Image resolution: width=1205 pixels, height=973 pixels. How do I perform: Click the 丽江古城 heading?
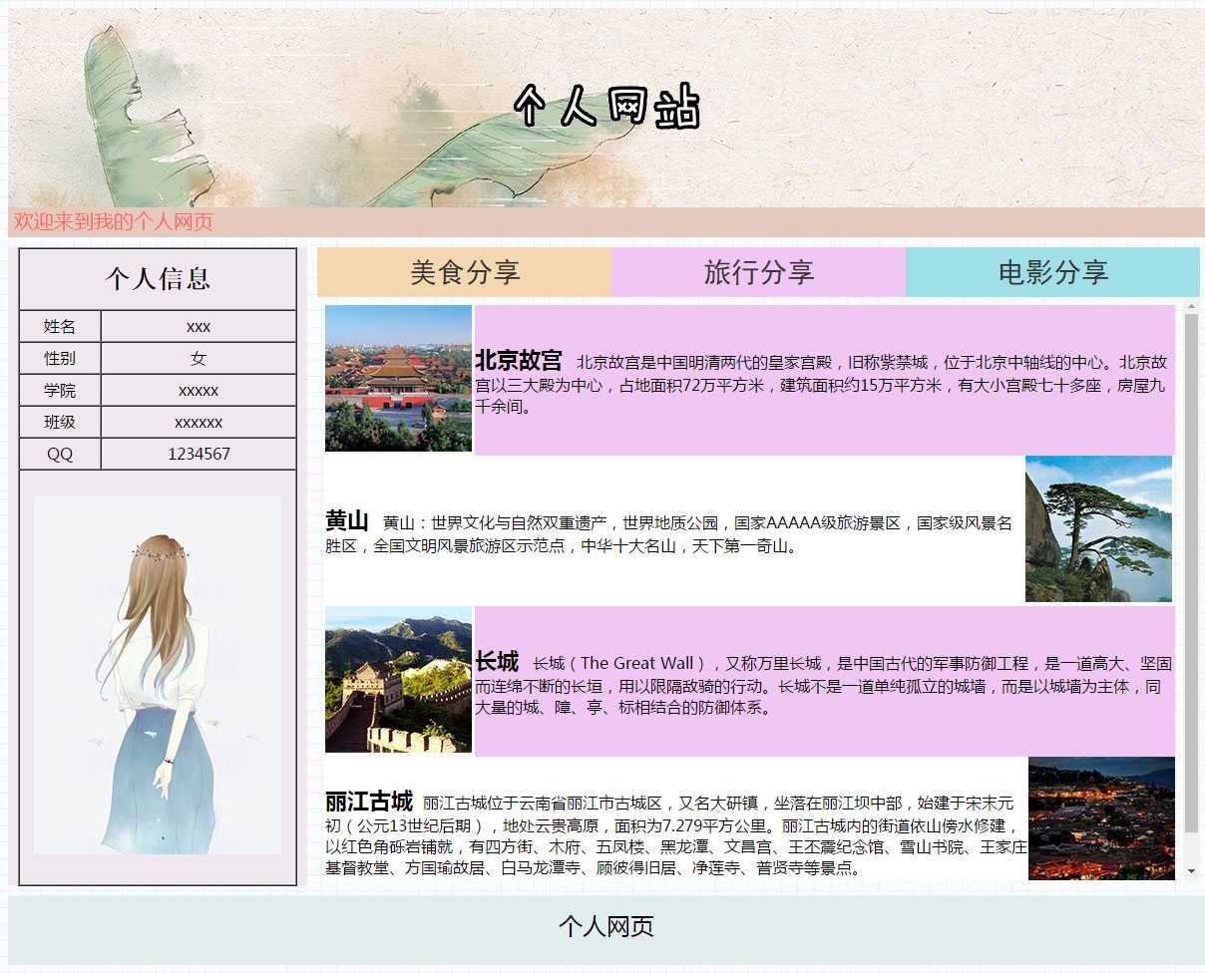click(369, 802)
